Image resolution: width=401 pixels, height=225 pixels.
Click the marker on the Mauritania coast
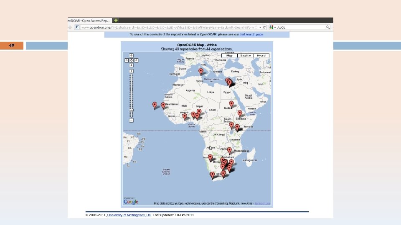pyautogui.click(x=163, y=106)
